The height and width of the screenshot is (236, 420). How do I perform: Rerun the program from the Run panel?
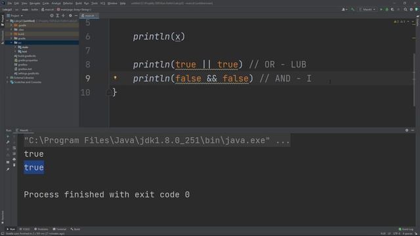[8, 136]
